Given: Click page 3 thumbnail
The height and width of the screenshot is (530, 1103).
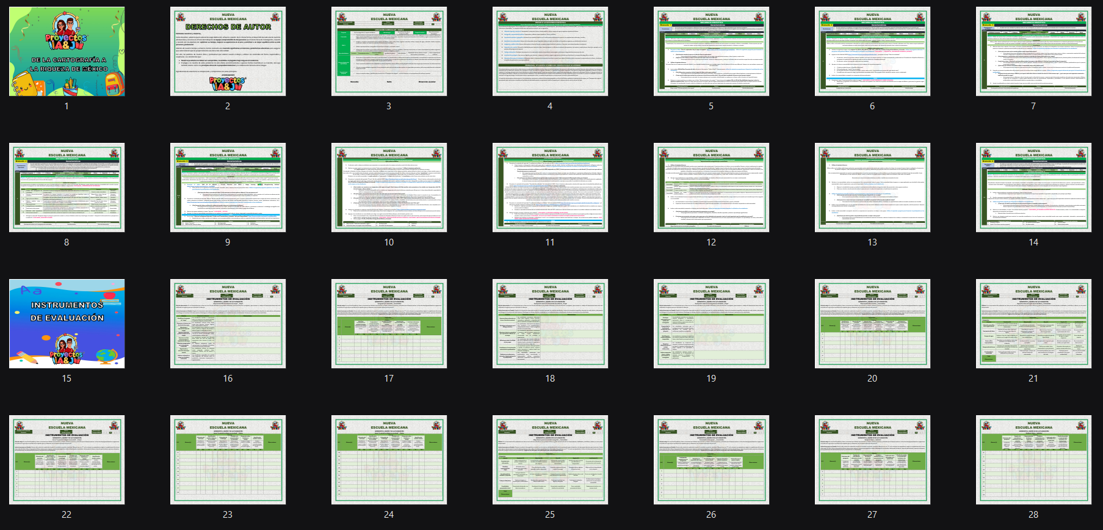Looking at the screenshot, I should point(389,51).
